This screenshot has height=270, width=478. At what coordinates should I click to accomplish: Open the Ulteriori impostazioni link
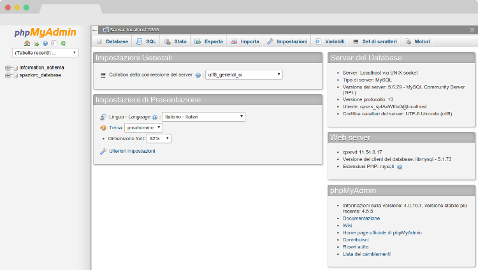tap(132, 151)
